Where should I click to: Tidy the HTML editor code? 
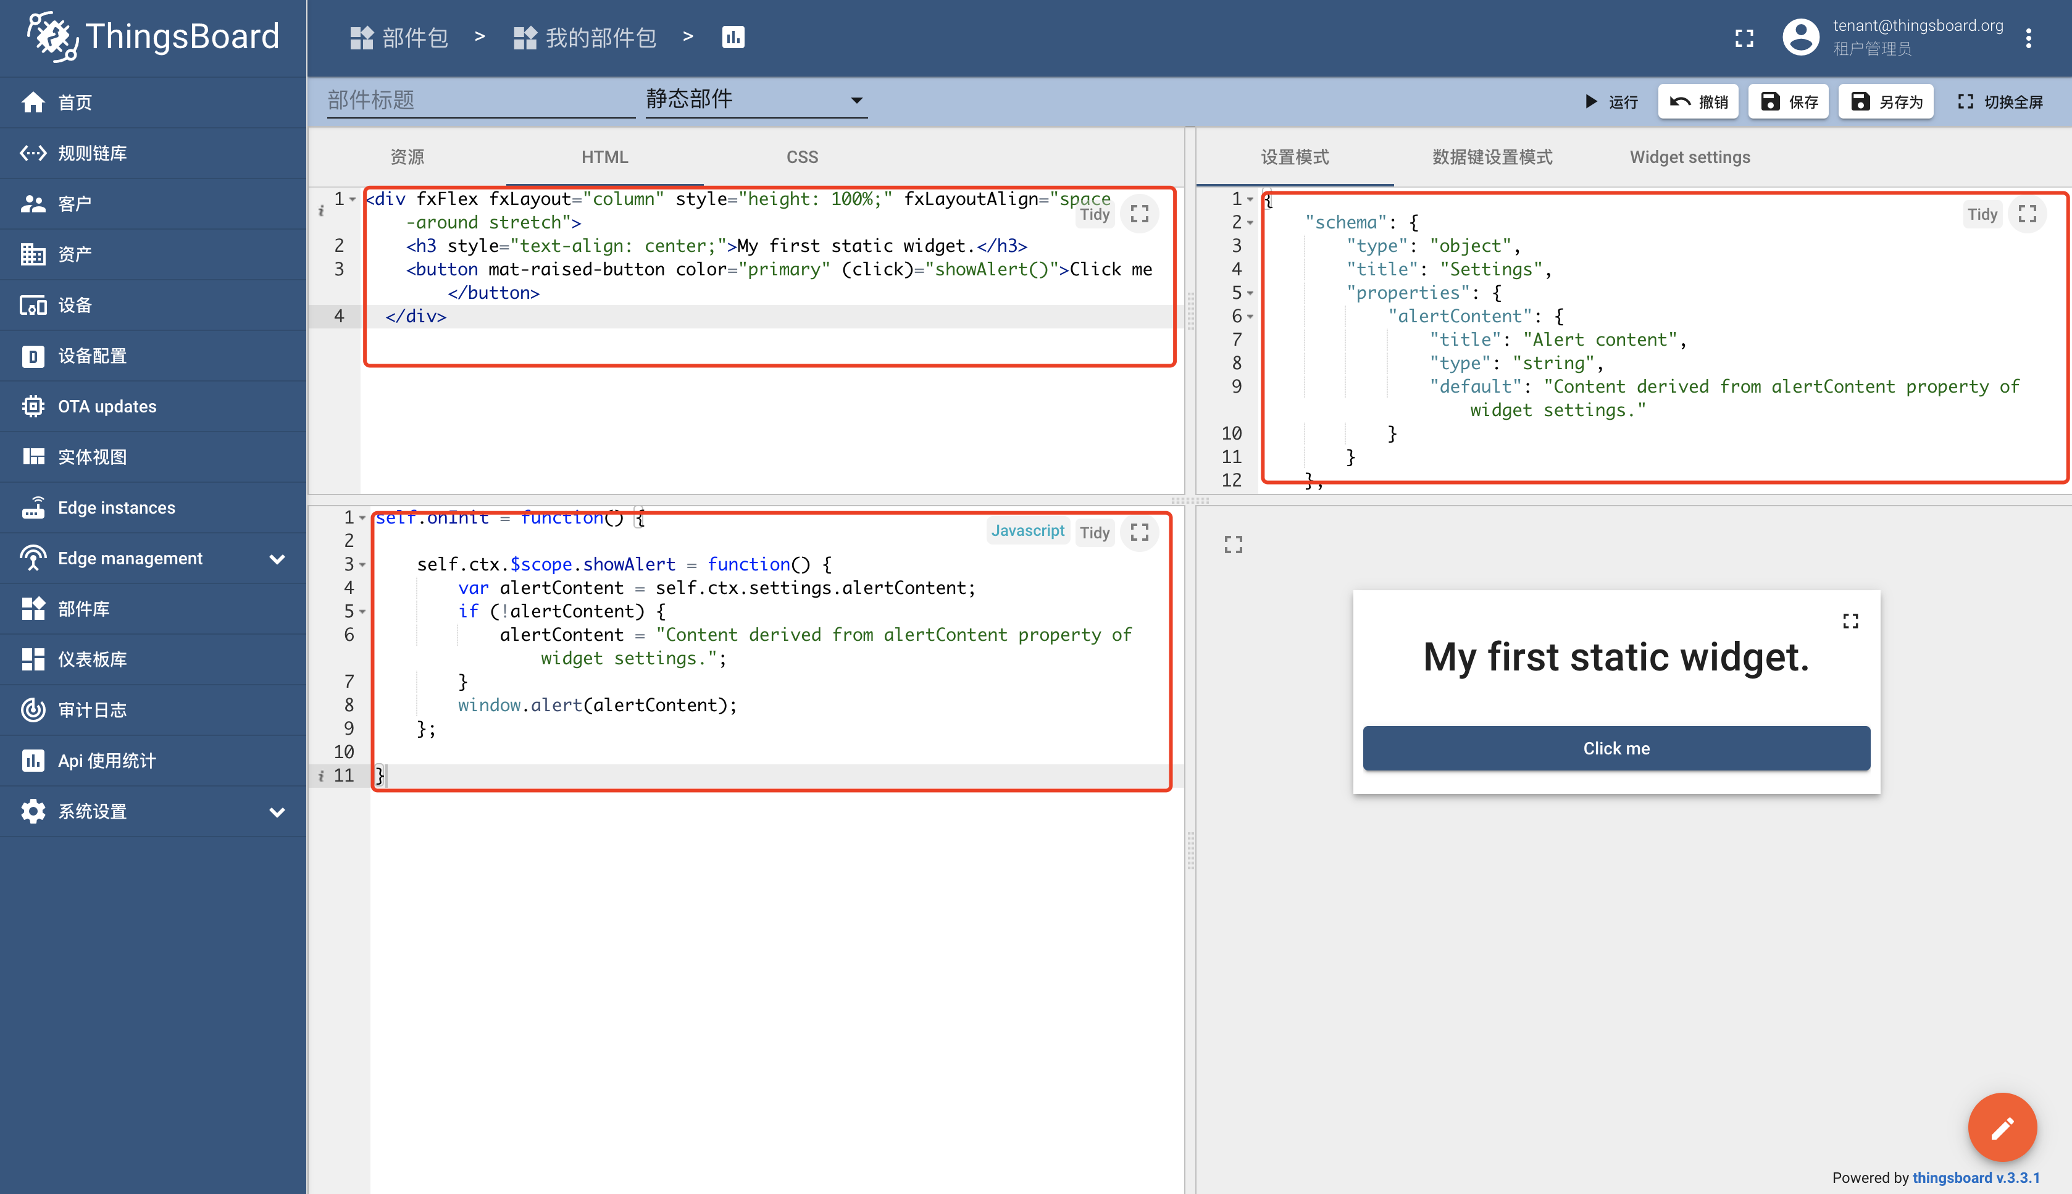coord(1094,214)
